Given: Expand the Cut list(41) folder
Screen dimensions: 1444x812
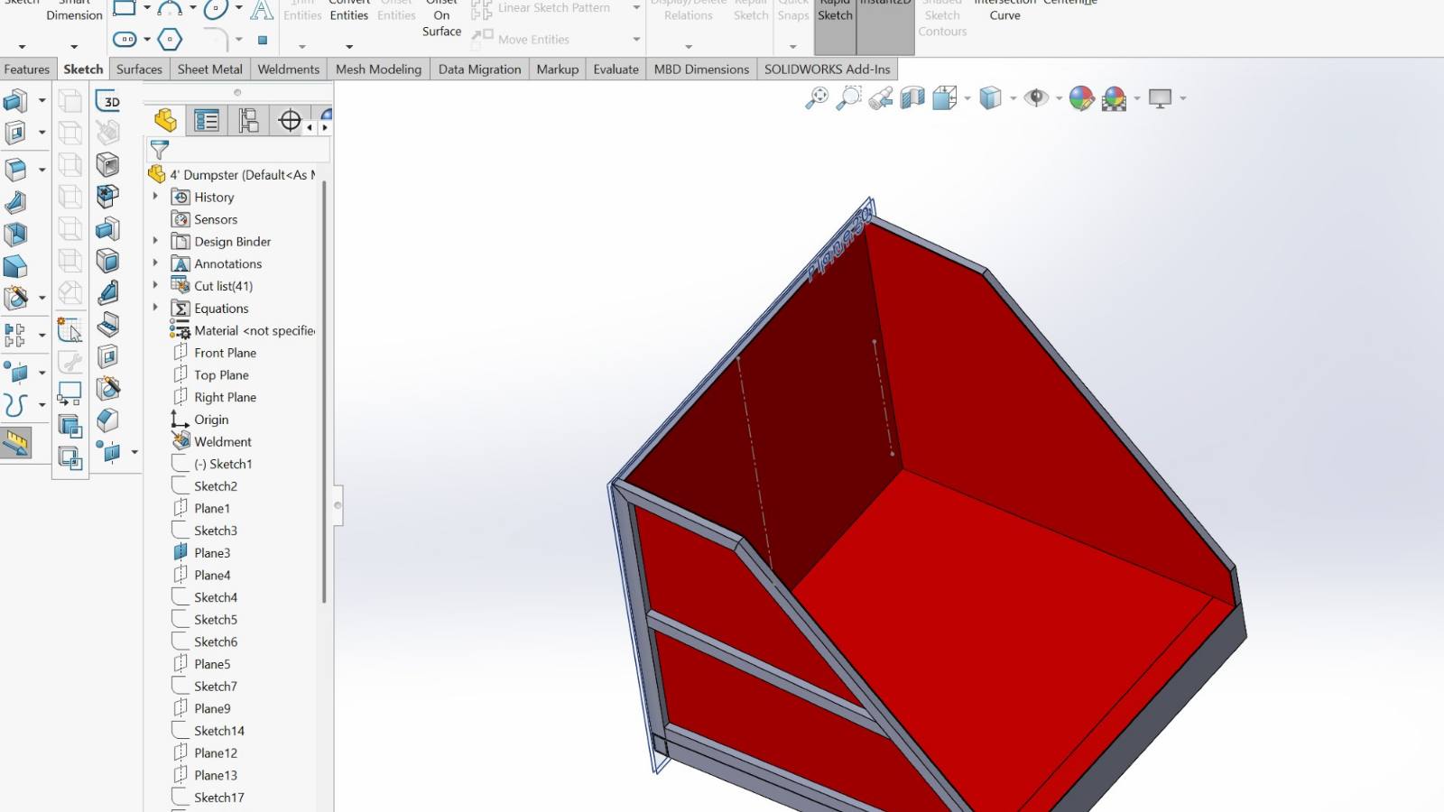Looking at the screenshot, I should pyautogui.click(x=155, y=285).
